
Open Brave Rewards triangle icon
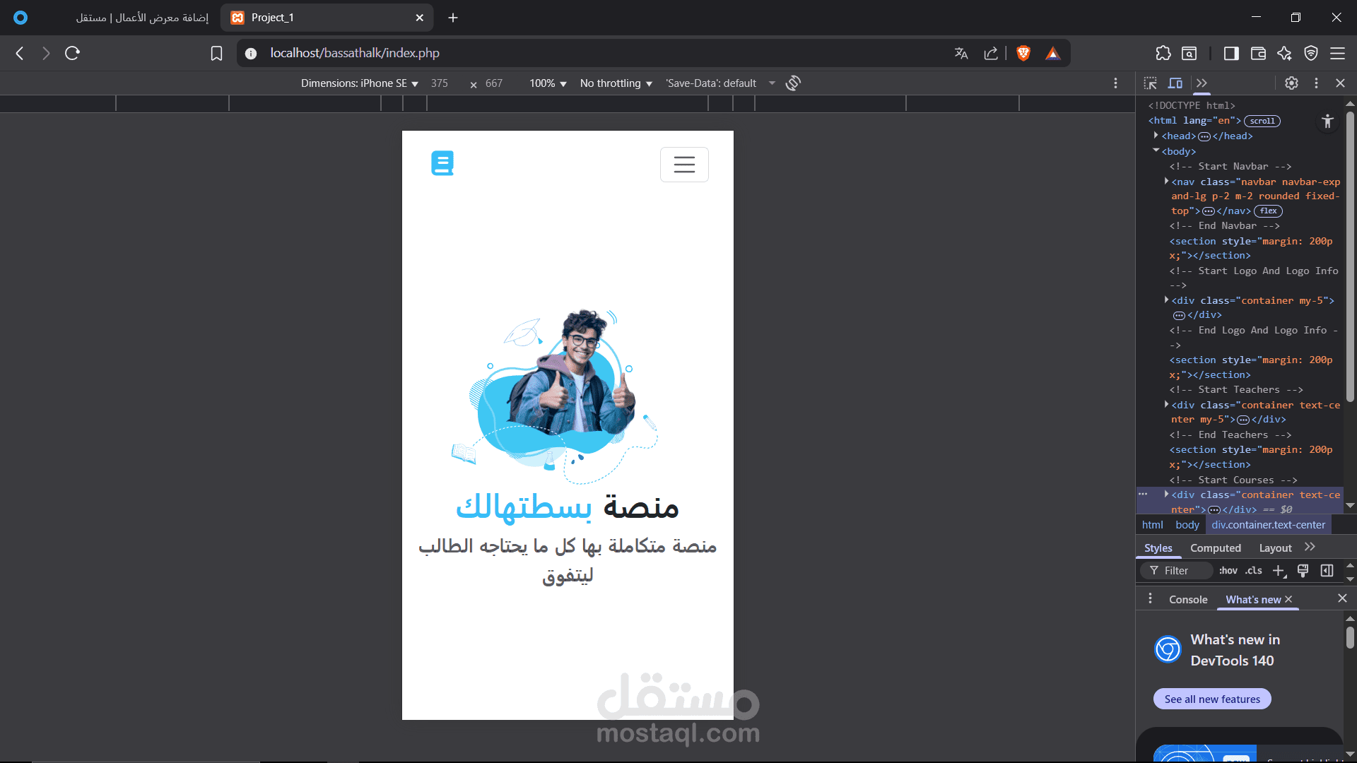pos(1053,54)
